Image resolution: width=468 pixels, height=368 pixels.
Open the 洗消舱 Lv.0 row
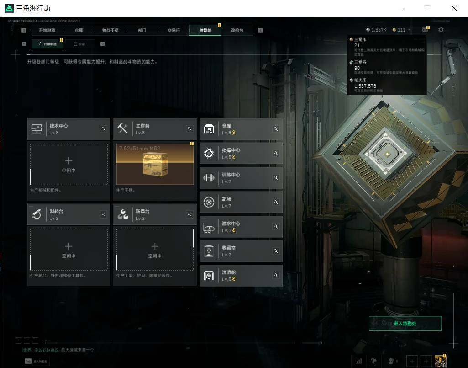241,275
